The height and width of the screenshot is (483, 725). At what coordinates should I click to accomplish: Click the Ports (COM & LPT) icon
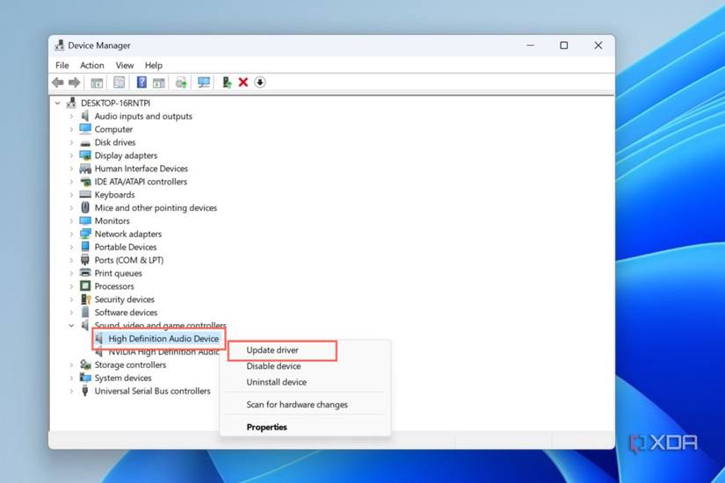[x=85, y=260]
